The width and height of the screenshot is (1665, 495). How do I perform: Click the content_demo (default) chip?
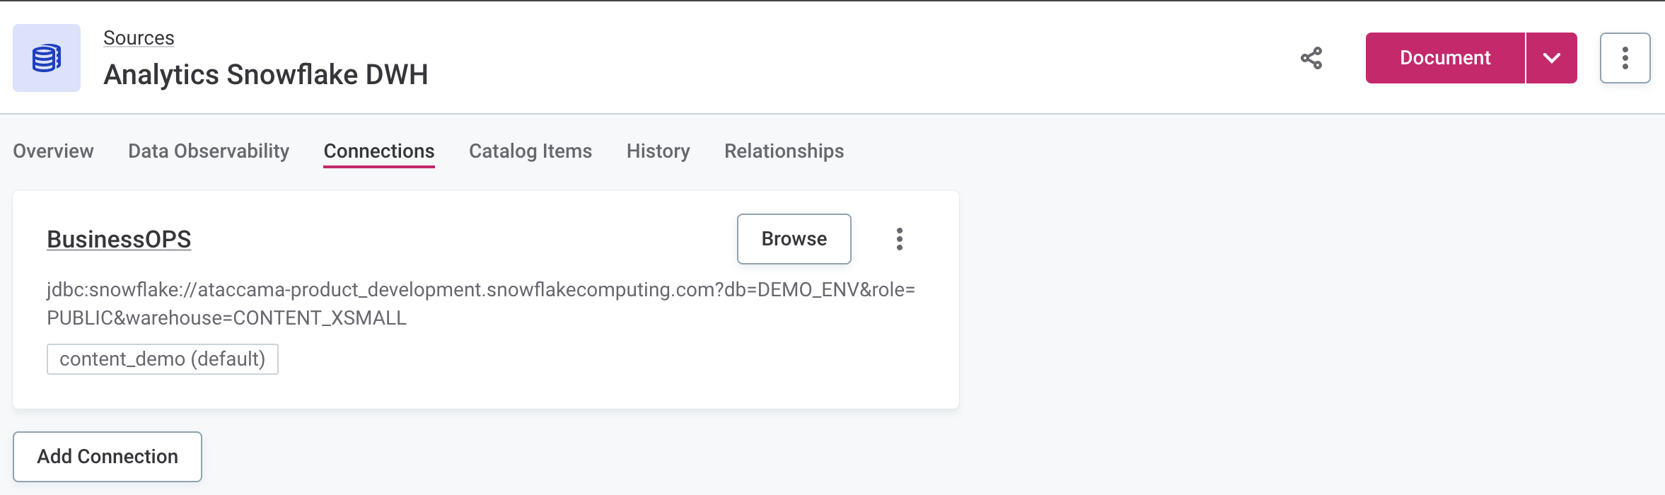tap(163, 359)
